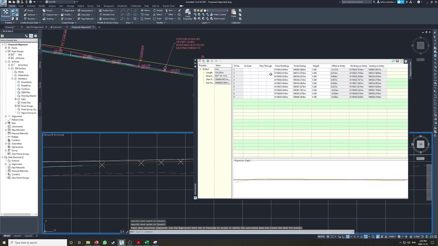Check Pass Through for point 4
The height and width of the screenshot is (246, 438).
[266, 80]
